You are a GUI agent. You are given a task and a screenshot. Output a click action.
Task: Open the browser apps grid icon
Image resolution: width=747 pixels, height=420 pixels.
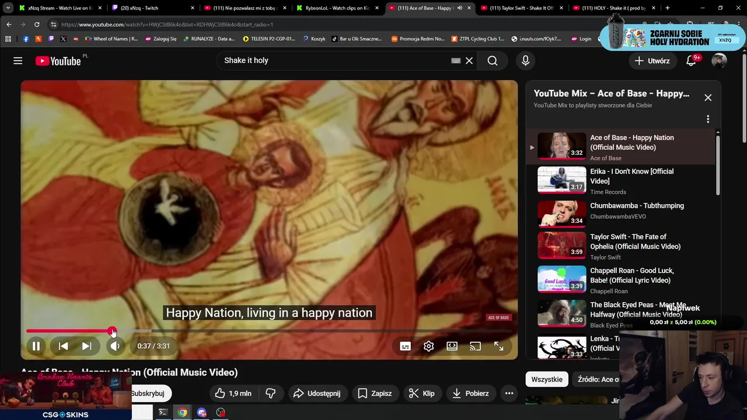(x=8, y=38)
